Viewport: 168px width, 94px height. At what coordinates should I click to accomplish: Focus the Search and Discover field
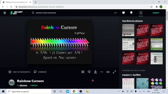(46, 13)
